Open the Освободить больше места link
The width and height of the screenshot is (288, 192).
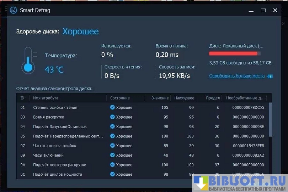point(237,76)
